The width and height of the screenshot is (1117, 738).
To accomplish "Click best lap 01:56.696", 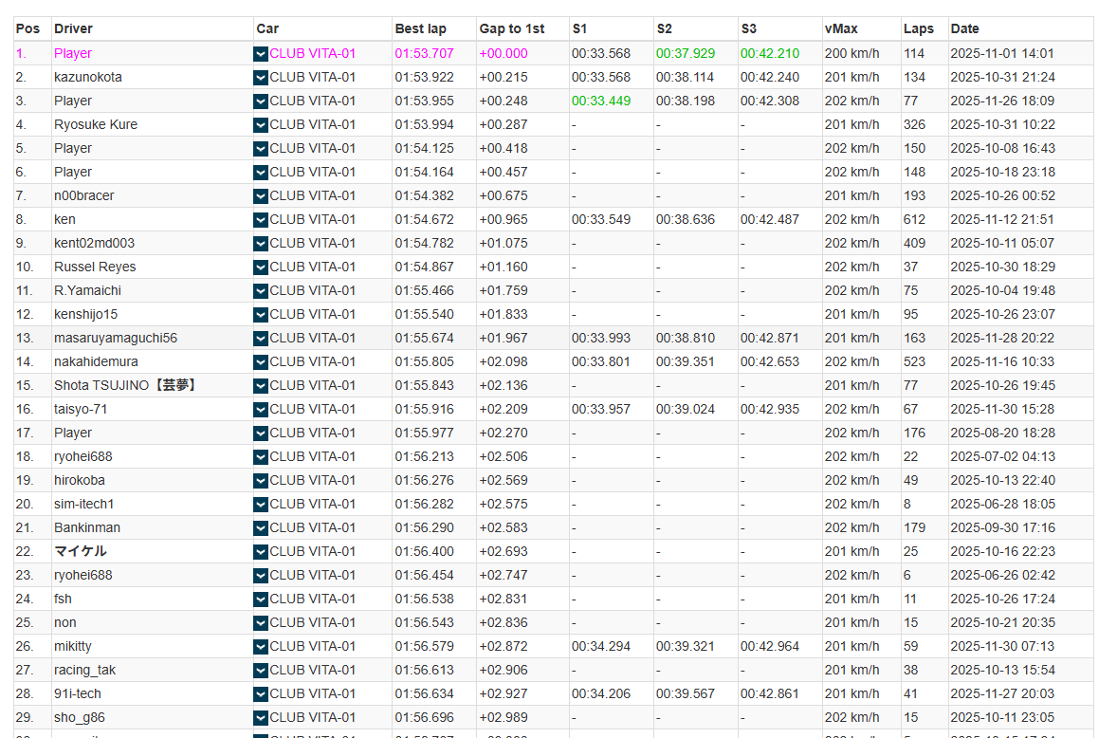I will [425, 717].
